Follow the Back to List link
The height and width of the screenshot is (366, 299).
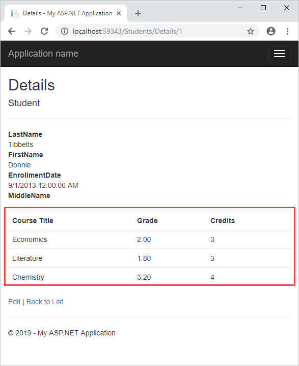(45, 302)
